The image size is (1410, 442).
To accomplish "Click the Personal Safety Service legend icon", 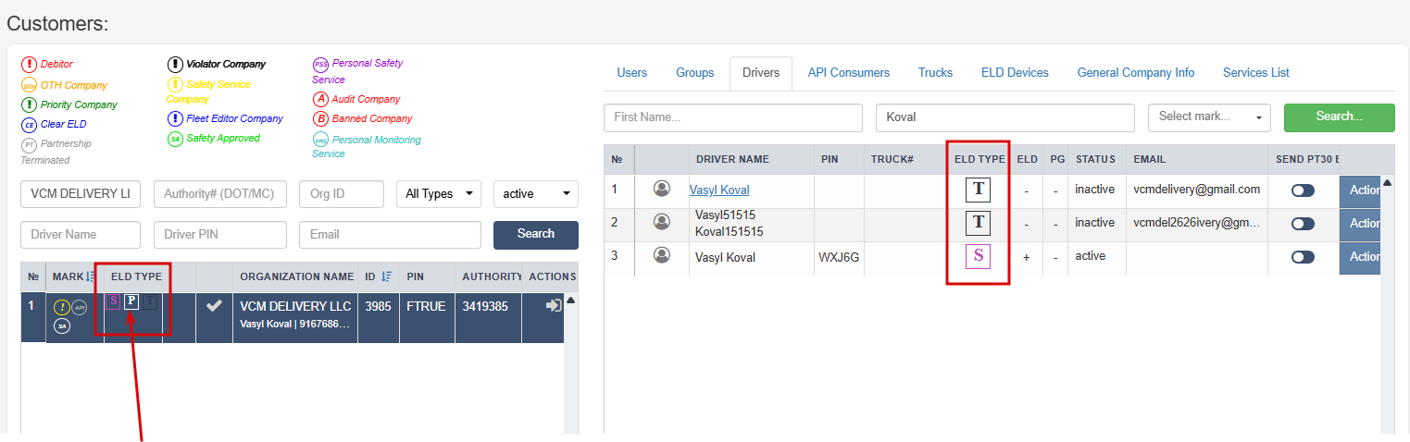I will click(320, 65).
